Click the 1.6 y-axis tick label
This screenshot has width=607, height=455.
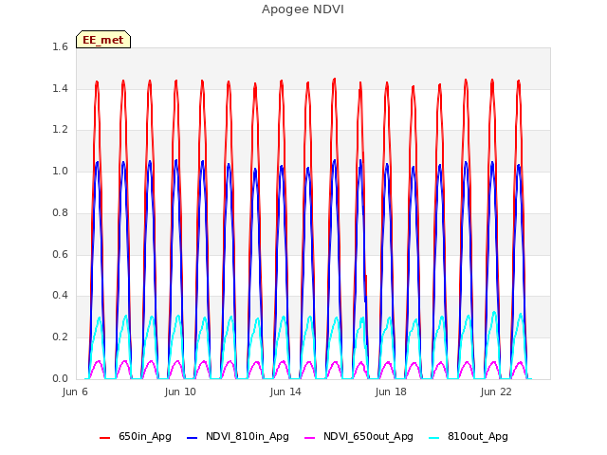60,46
